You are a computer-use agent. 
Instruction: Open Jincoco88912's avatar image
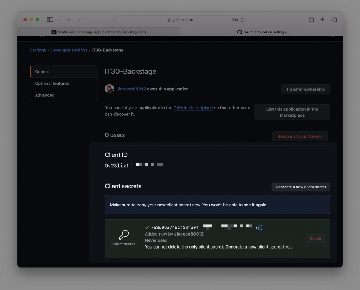tap(110, 89)
